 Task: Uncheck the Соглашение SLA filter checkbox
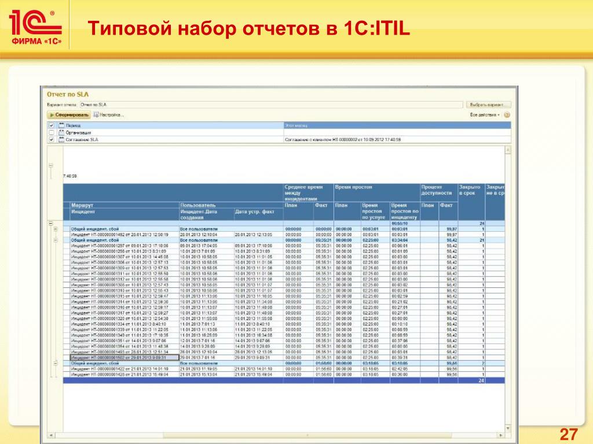pyautogui.click(x=52, y=140)
